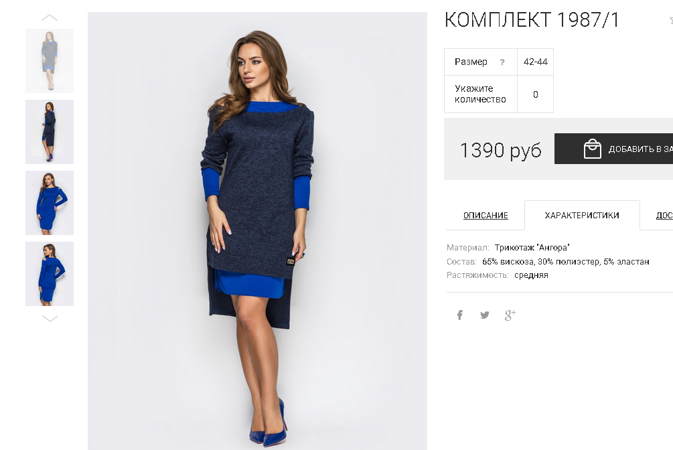Click the question mark next to Размер
This screenshot has height=450, width=673.
[x=502, y=62]
